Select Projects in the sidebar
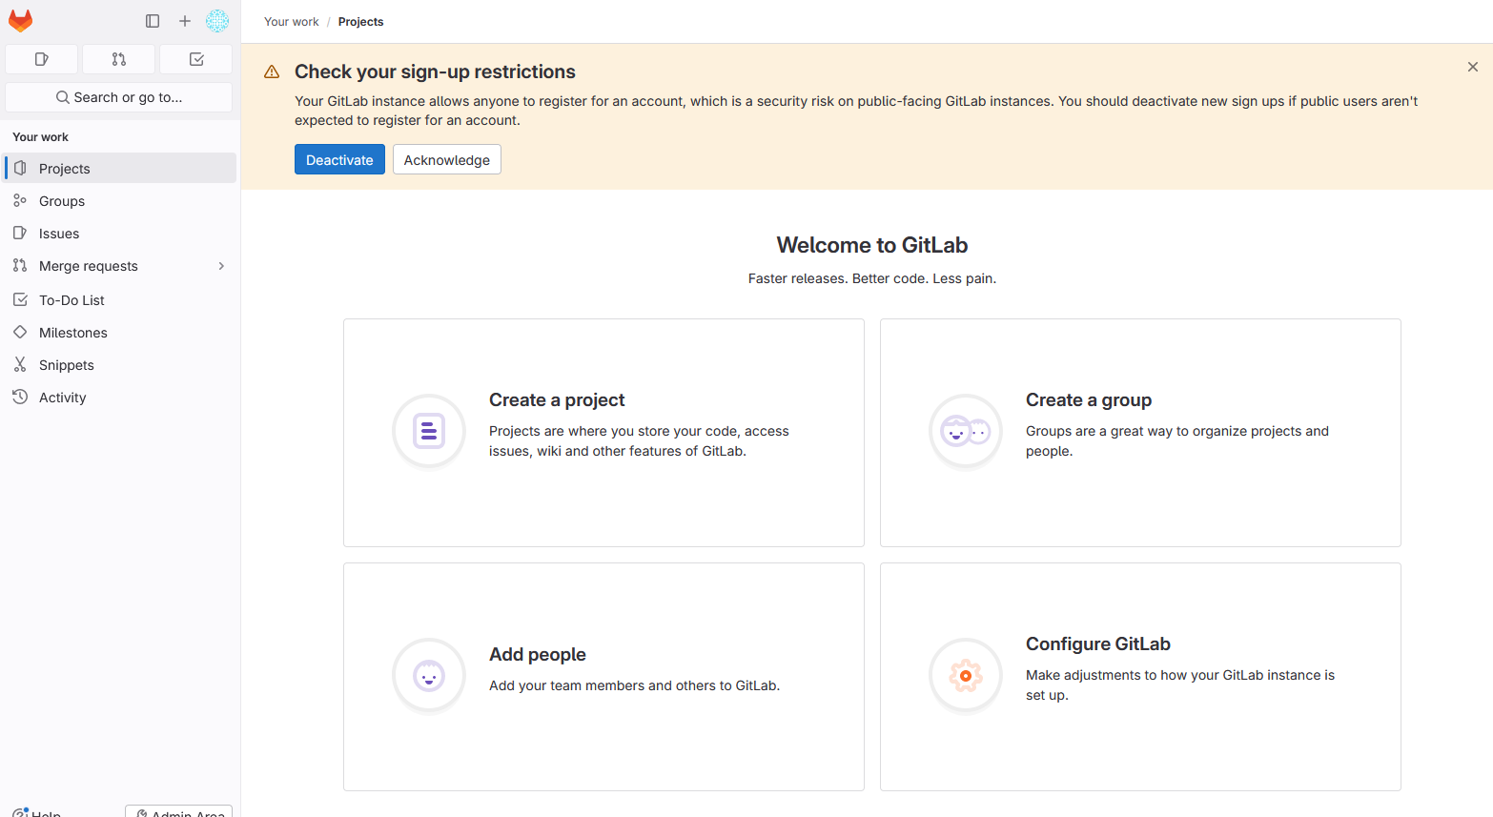This screenshot has width=1493, height=817. click(x=120, y=169)
